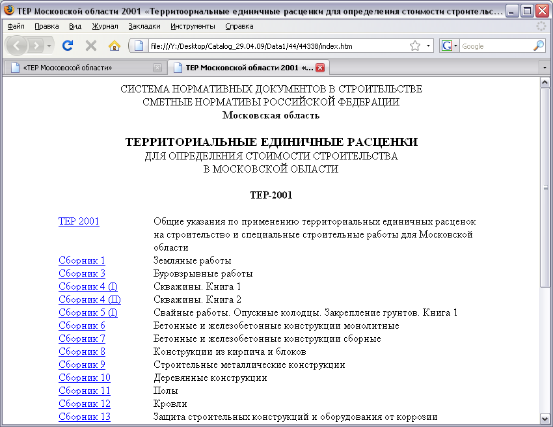The height and width of the screenshot is (427, 553).
Task: Open the Сборник 5 (I) link
Action: coord(88,312)
